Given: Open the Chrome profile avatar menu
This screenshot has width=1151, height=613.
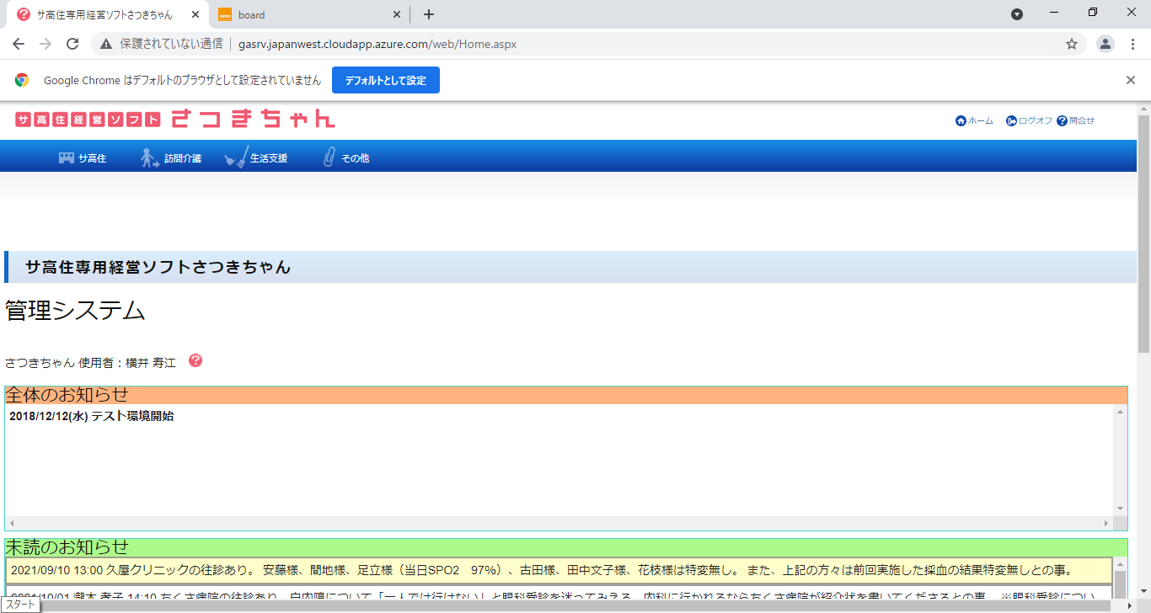Looking at the screenshot, I should coord(1105,44).
